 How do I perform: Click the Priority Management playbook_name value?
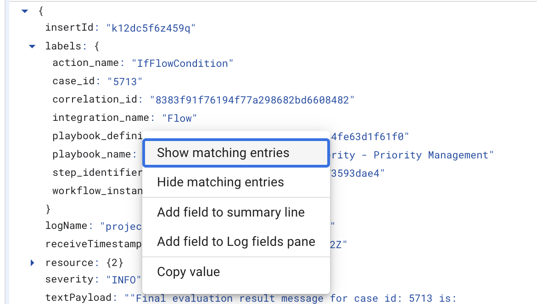pyautogui.click(x=413, y=155)
